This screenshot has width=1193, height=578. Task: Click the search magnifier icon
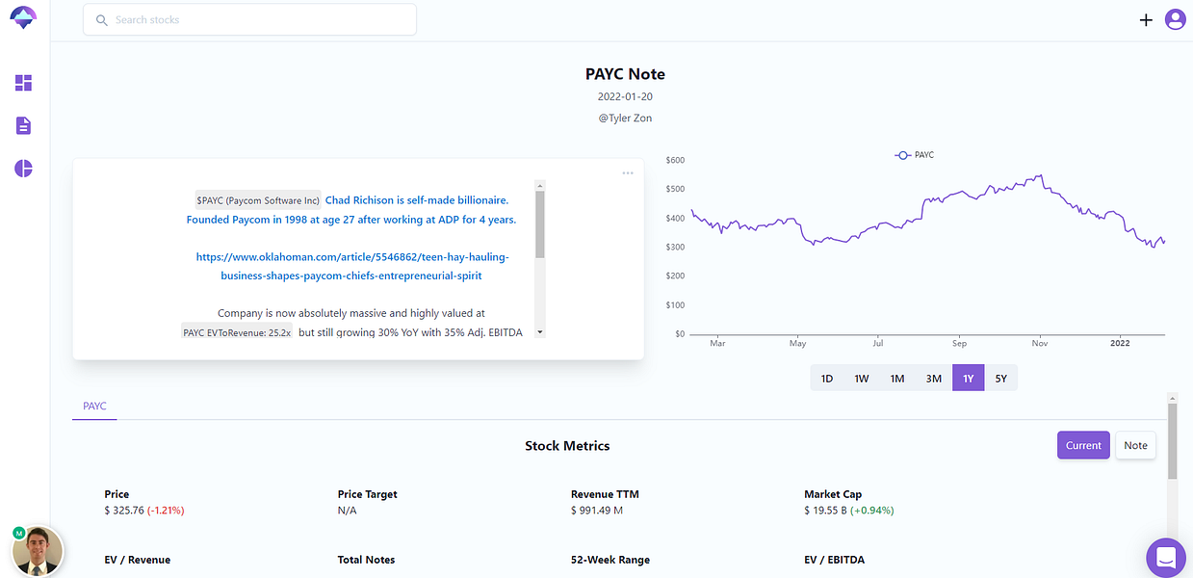[x=102, y=20]
